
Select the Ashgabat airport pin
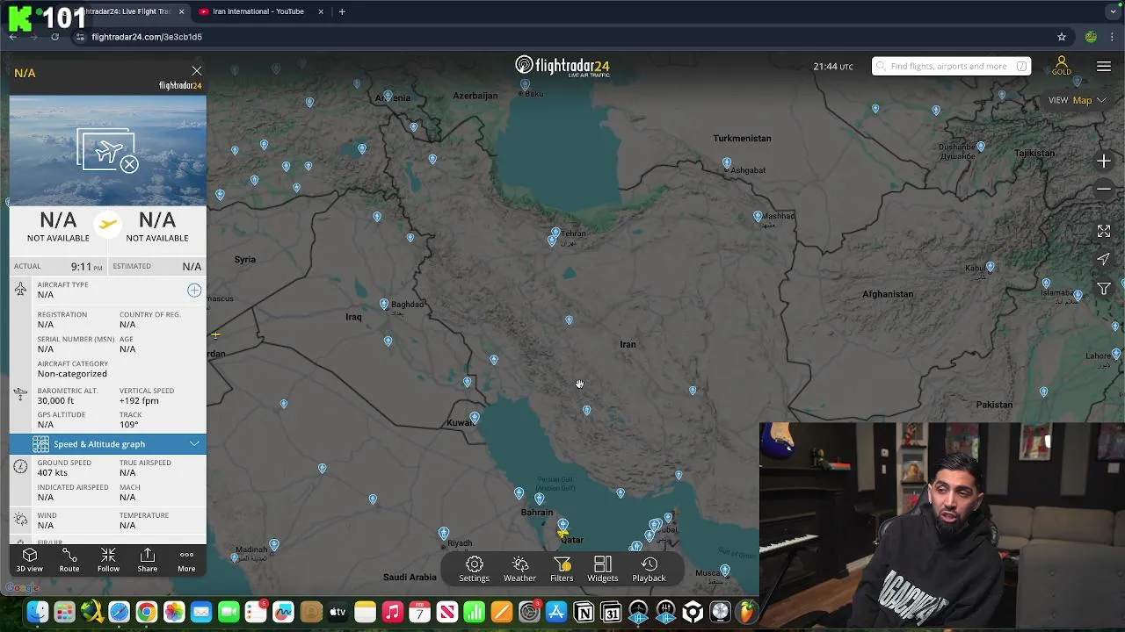pyautogui.click(x=727, y=164)
